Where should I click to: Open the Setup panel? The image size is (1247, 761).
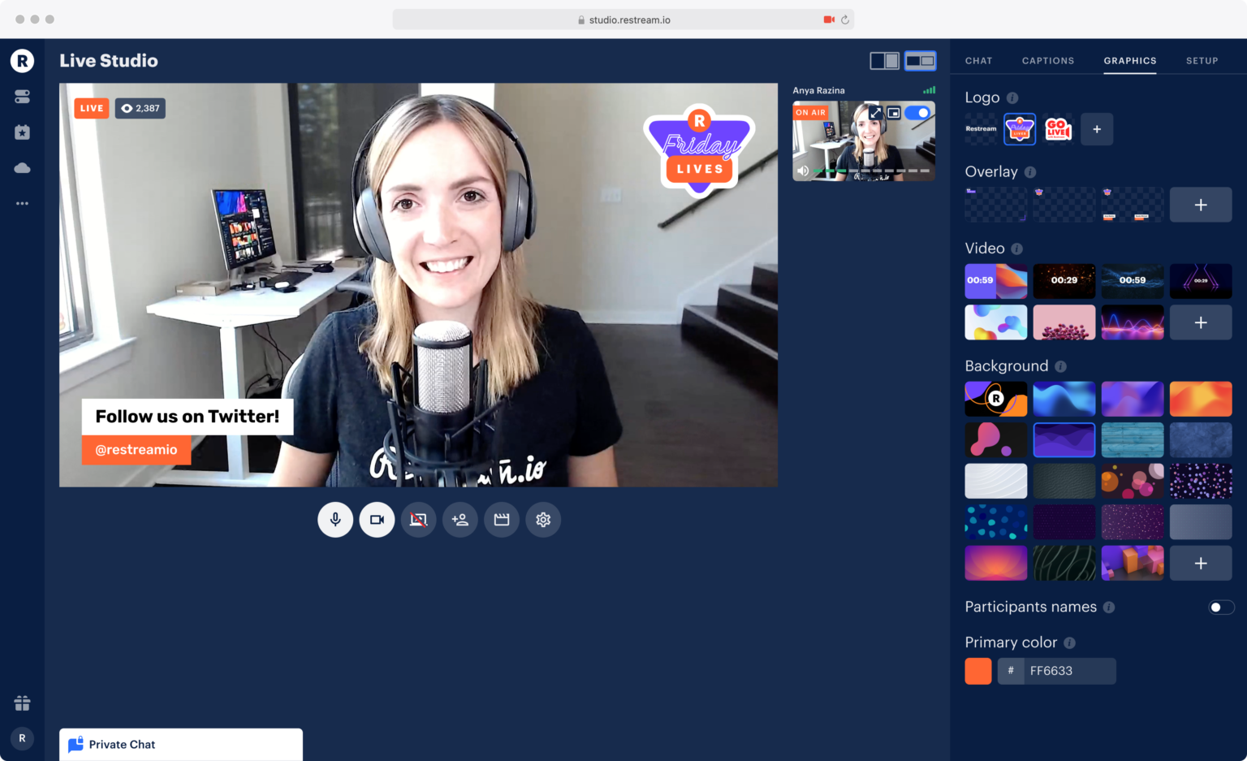coord(1202,60)
